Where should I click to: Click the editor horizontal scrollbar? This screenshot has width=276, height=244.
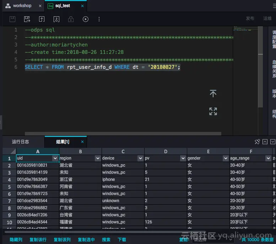pyautogui.click(x=123, y=134)
